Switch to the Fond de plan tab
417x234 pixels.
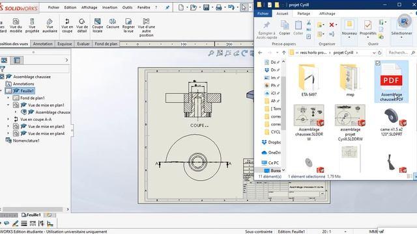(x=106, y=44)
